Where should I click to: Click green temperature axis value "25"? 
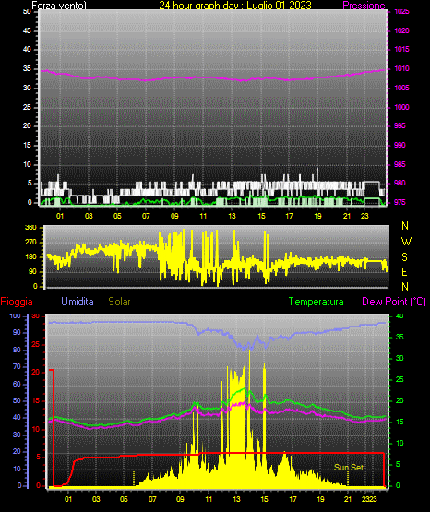tap(400, 379)
